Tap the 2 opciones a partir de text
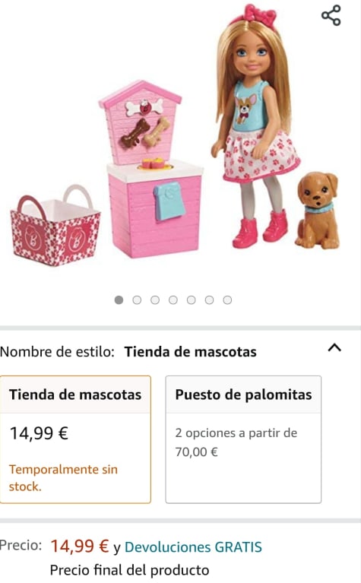 pos(236,433)
